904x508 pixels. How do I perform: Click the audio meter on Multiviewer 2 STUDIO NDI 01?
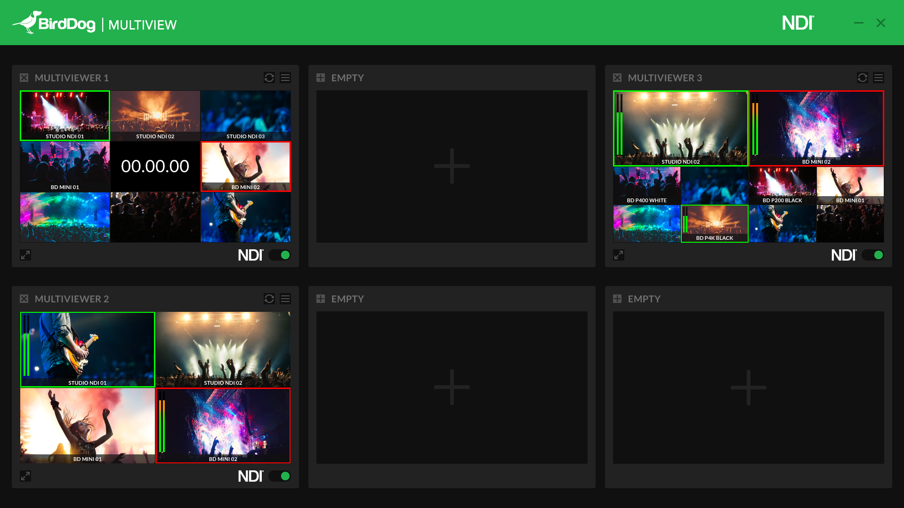tap(26, 346)
